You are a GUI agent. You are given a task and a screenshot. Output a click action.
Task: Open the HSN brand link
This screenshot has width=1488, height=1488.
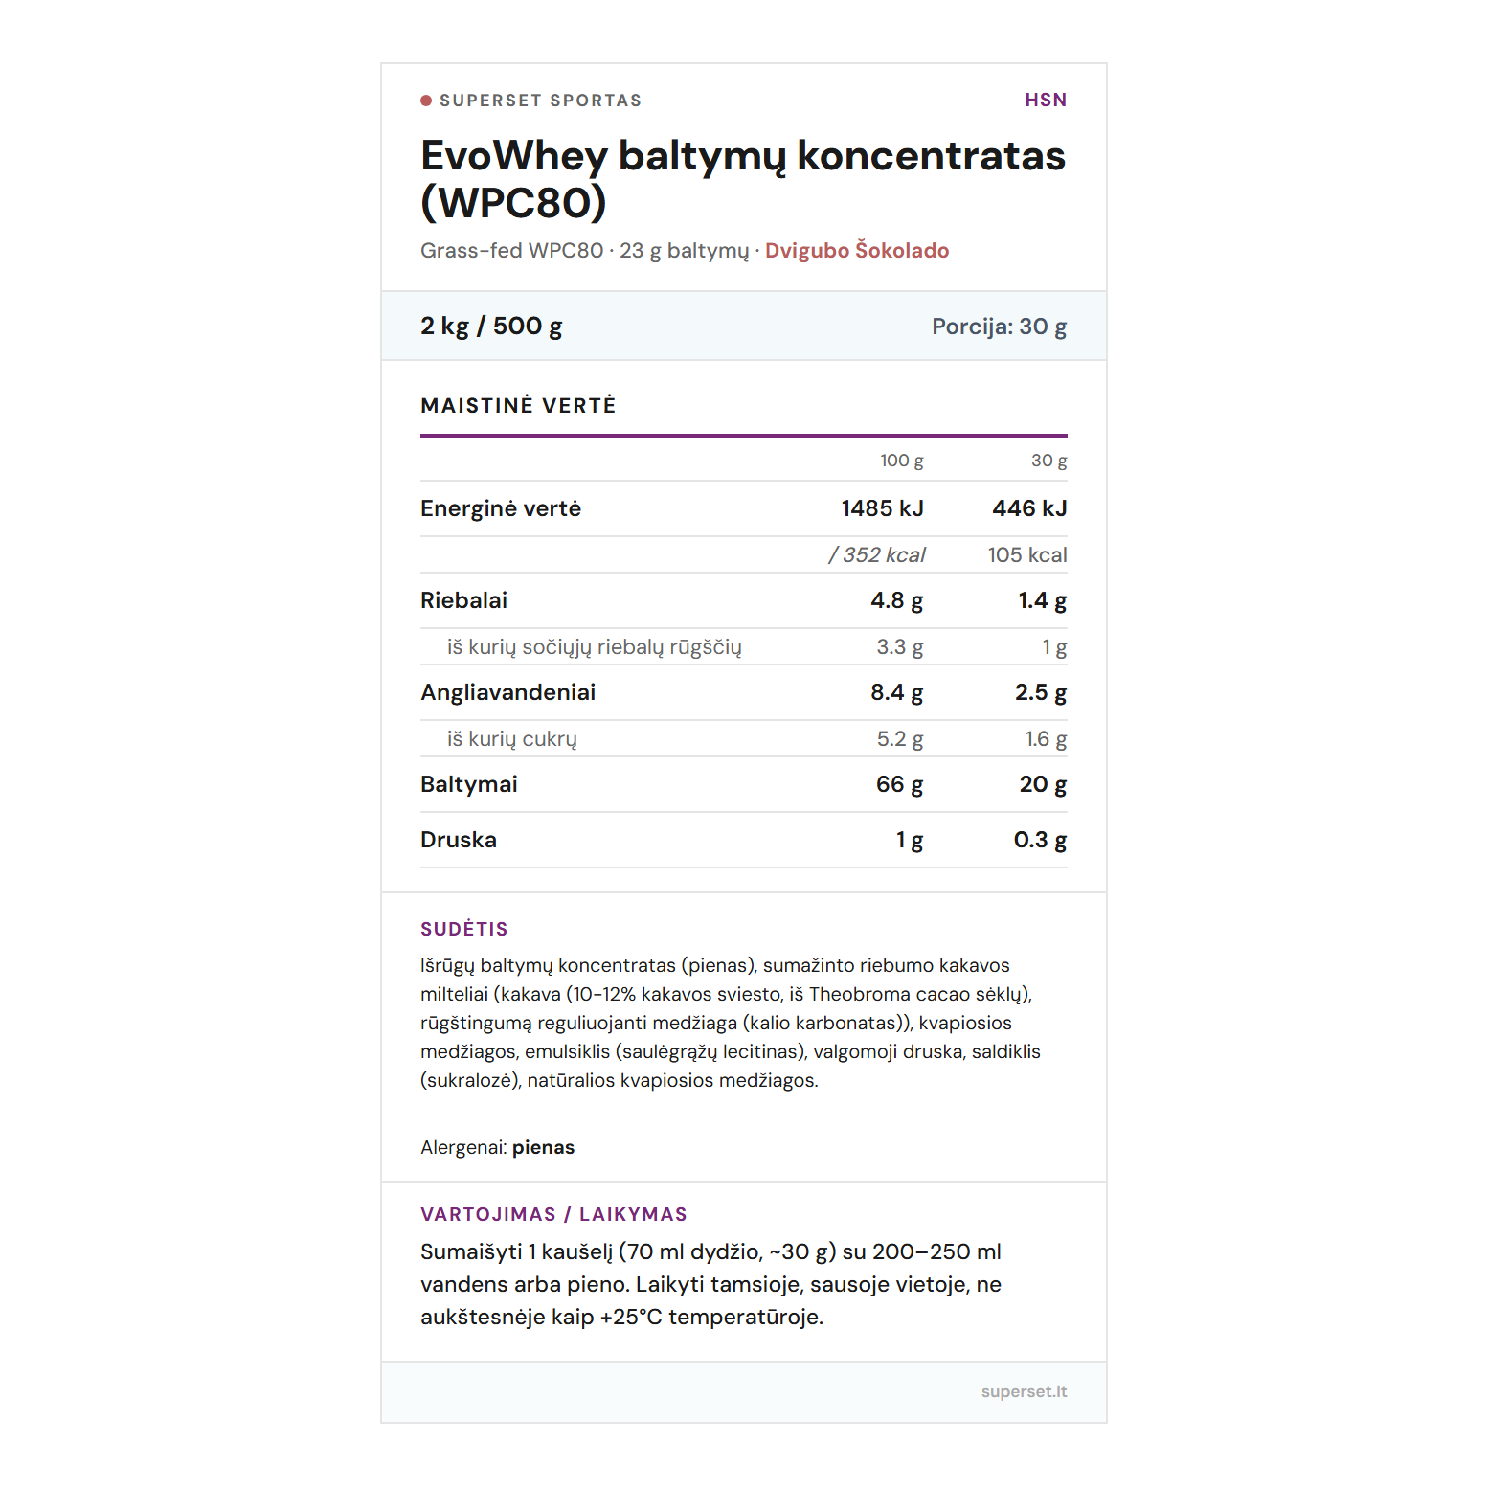click(x=1045, y=100)
